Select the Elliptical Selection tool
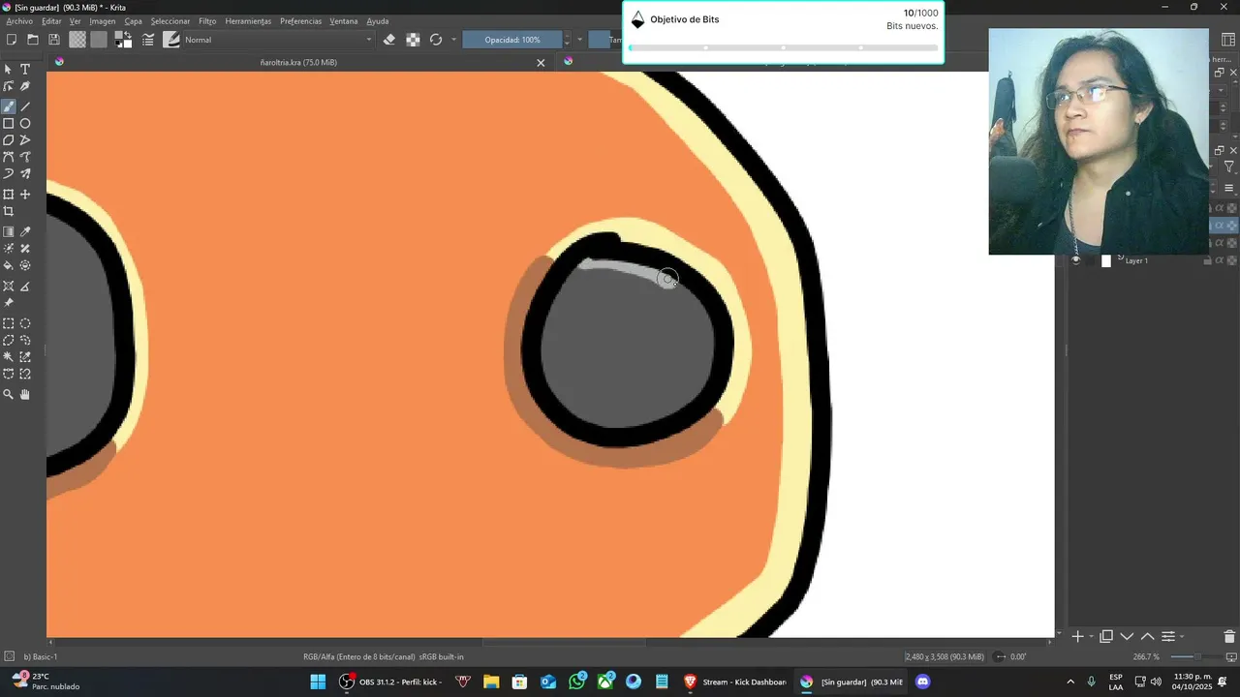This screenshot has height=697, width=1240. click(x=25, y=323)
